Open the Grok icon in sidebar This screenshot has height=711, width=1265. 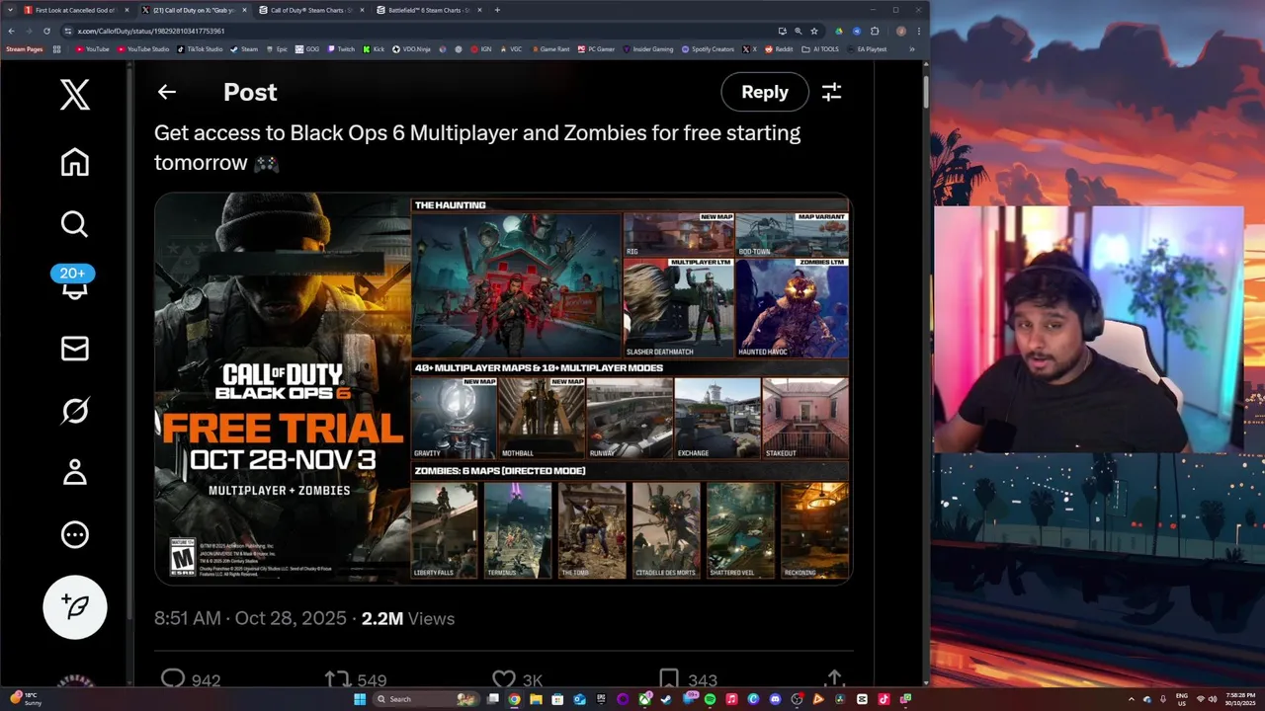(x=75, y=411)
